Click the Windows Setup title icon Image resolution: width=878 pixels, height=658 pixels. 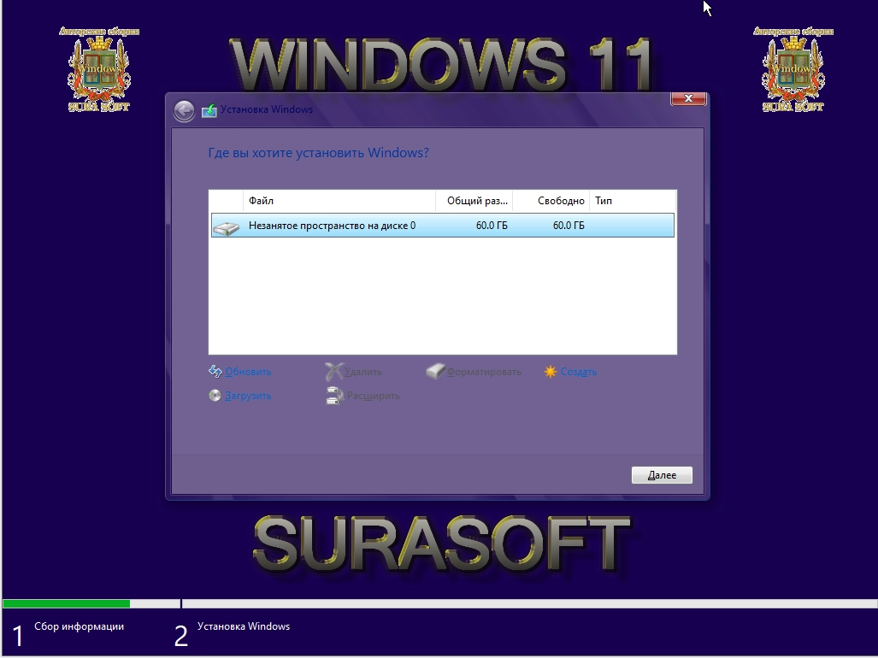pos(209,110)
